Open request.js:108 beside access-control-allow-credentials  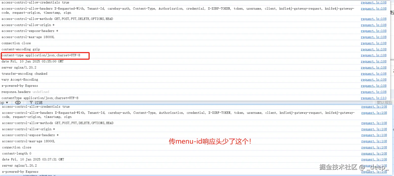[x=374, y=3]
